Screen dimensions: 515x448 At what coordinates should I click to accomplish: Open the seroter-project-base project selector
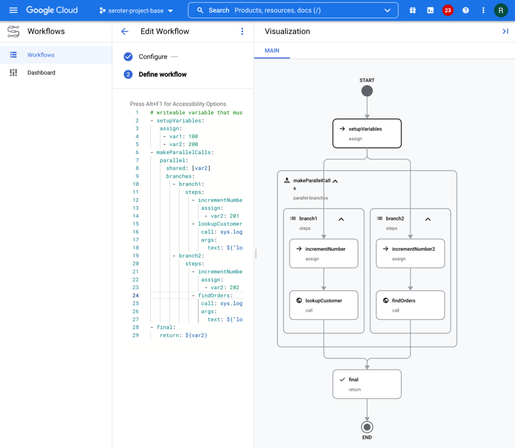pos(136,11)
